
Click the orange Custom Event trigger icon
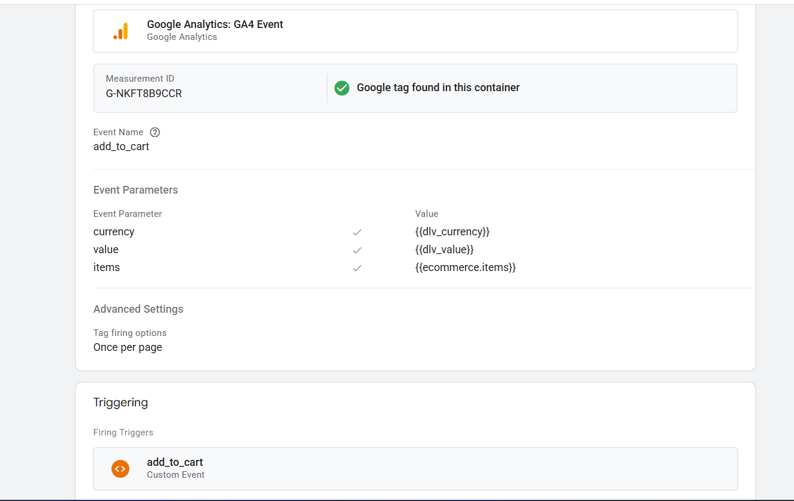click(x=120, y=468)
